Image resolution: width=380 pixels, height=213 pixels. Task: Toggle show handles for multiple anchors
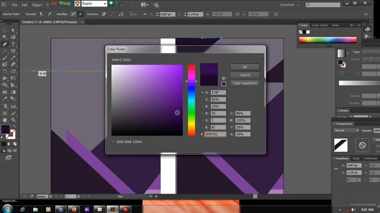point(73,14)
